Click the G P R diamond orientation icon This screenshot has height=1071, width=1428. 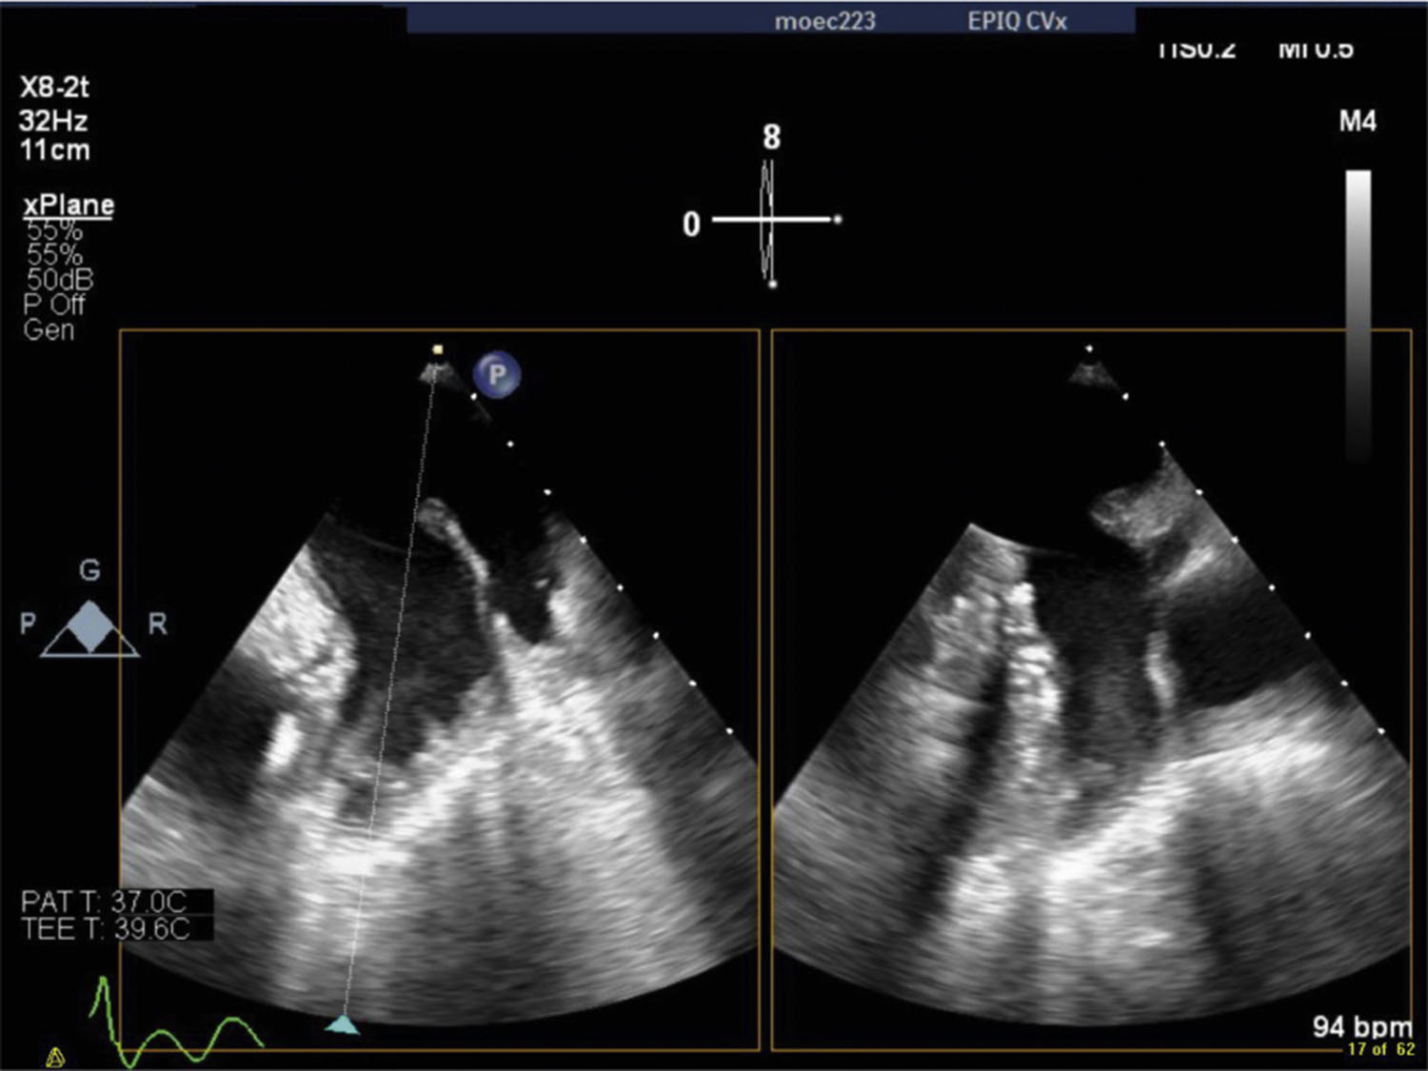89,627
